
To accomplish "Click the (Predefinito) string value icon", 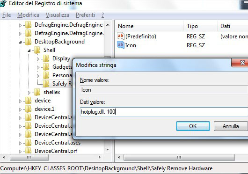I will click(x=121, y=36).
